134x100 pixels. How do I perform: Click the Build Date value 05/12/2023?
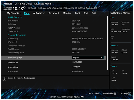tap(77, 24)
